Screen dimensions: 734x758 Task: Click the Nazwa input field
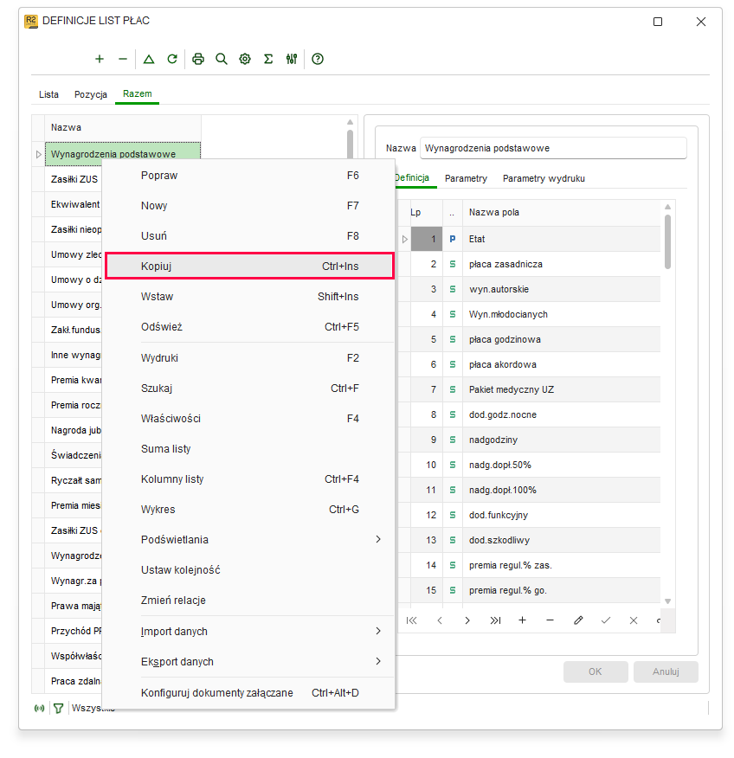(553, 149)
